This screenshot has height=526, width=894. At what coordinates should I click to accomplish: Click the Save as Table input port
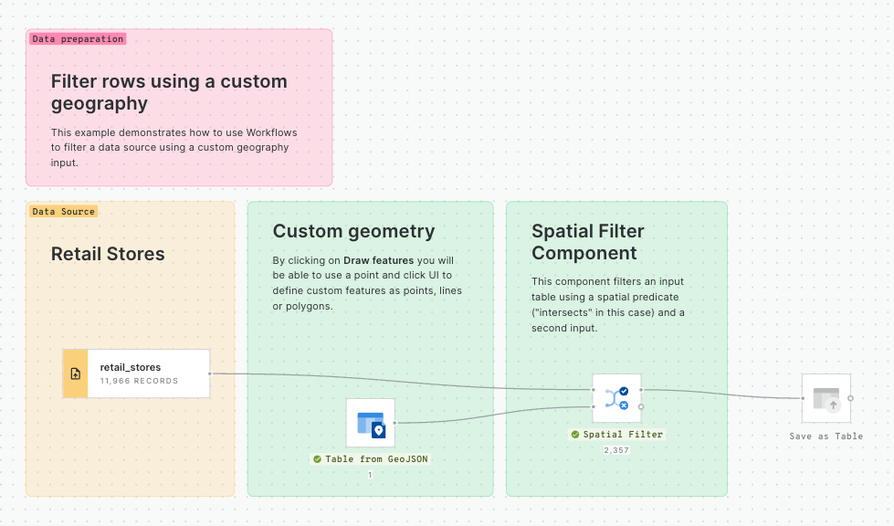802,398
